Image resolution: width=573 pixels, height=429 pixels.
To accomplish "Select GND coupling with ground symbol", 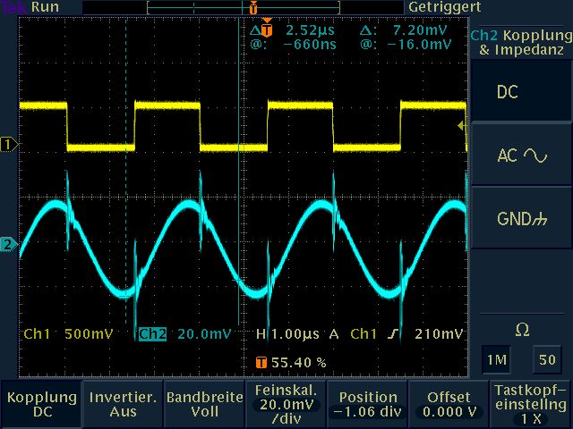I will pyautogui.click(x=521, y=219).
